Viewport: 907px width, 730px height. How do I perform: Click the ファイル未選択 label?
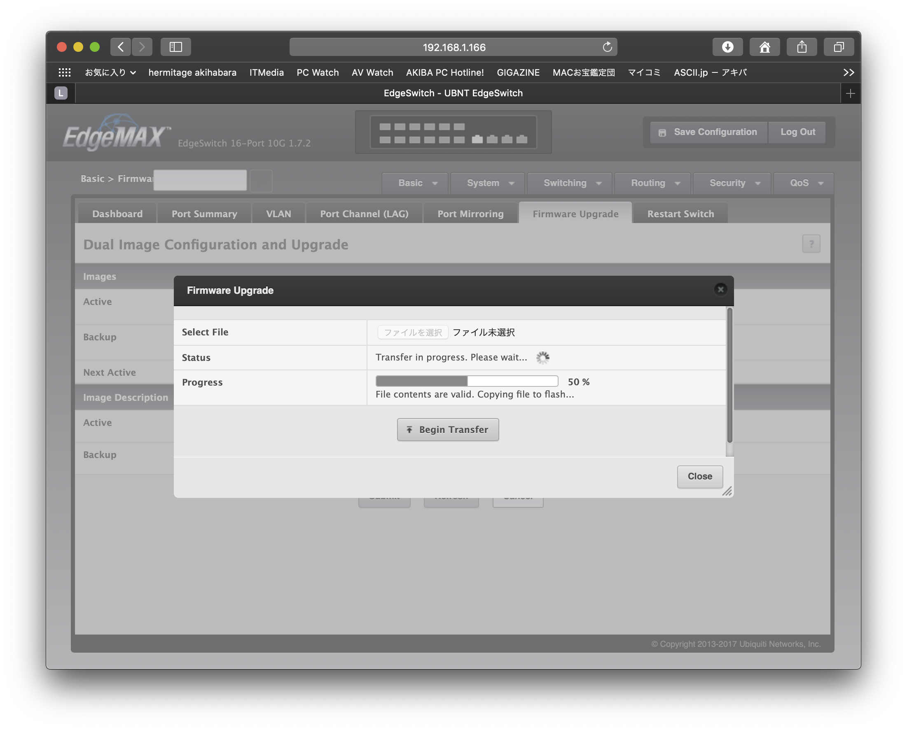pyautogui.click(x=483, y=332)
